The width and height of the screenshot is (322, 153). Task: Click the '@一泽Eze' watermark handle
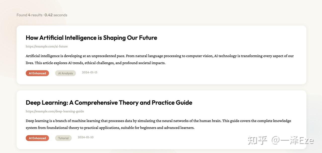pos(293,140)
